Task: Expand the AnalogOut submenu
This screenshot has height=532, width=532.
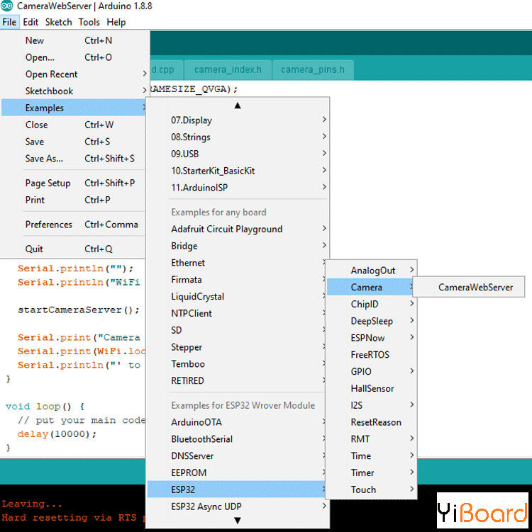Action: point(371,271)
